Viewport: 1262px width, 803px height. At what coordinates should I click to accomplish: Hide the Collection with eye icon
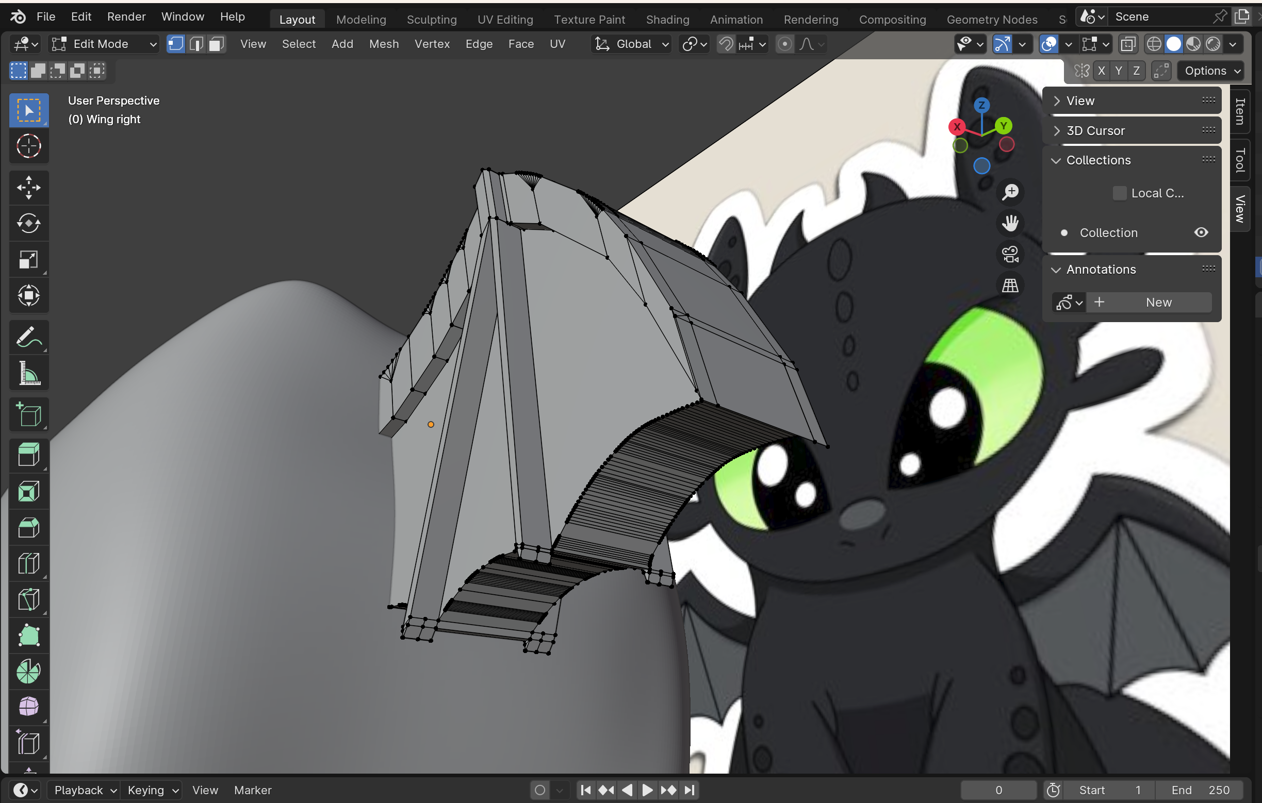(x=1201, y=232)
